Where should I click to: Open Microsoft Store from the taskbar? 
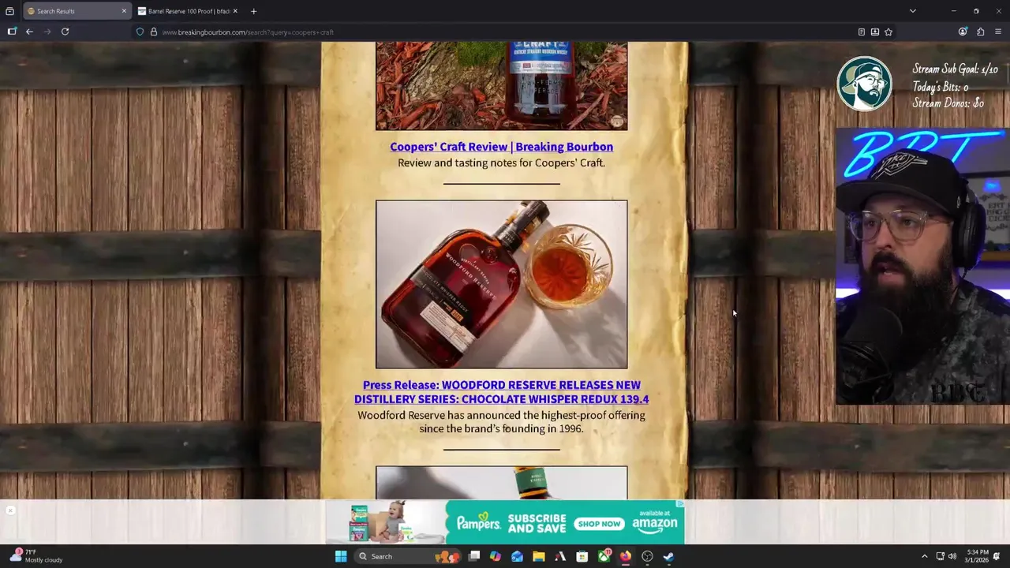[x=582, y=556]
